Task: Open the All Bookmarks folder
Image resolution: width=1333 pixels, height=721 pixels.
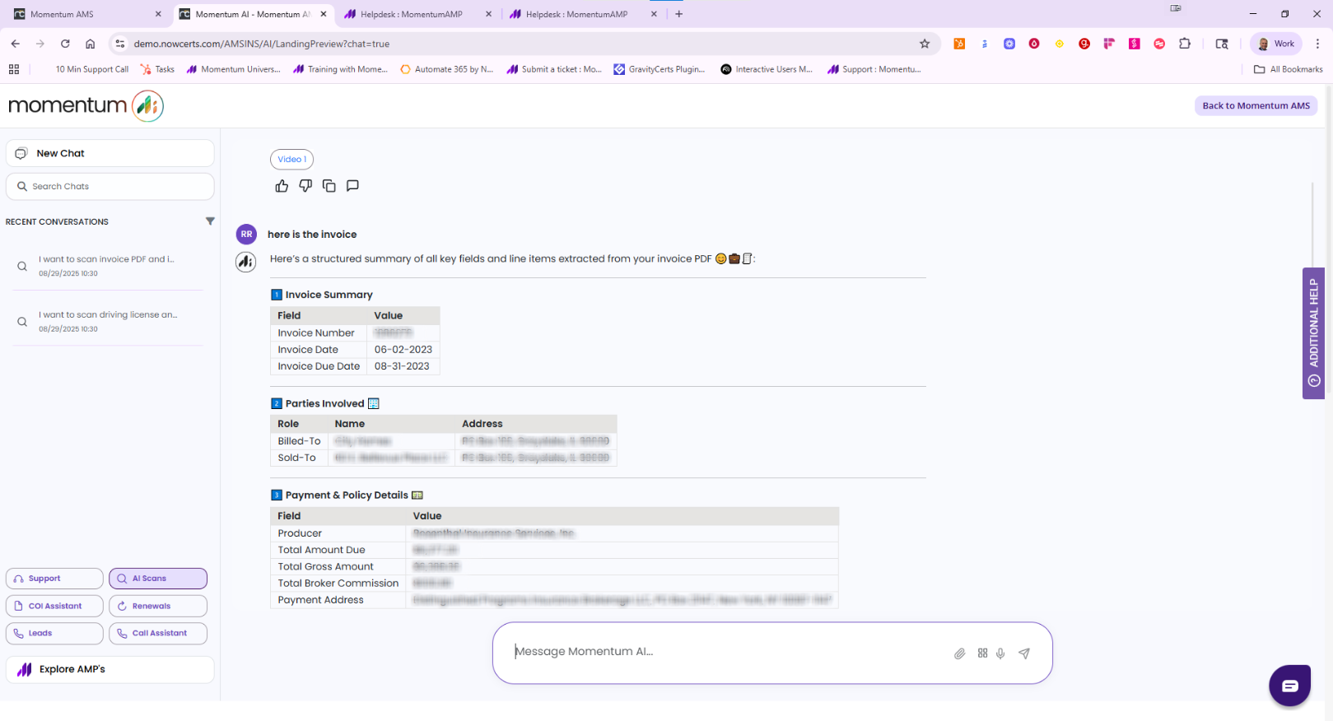Action: 1288,69
